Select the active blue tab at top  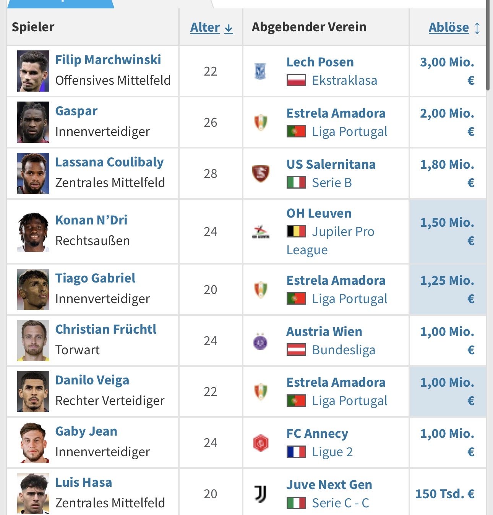[60, 3]
